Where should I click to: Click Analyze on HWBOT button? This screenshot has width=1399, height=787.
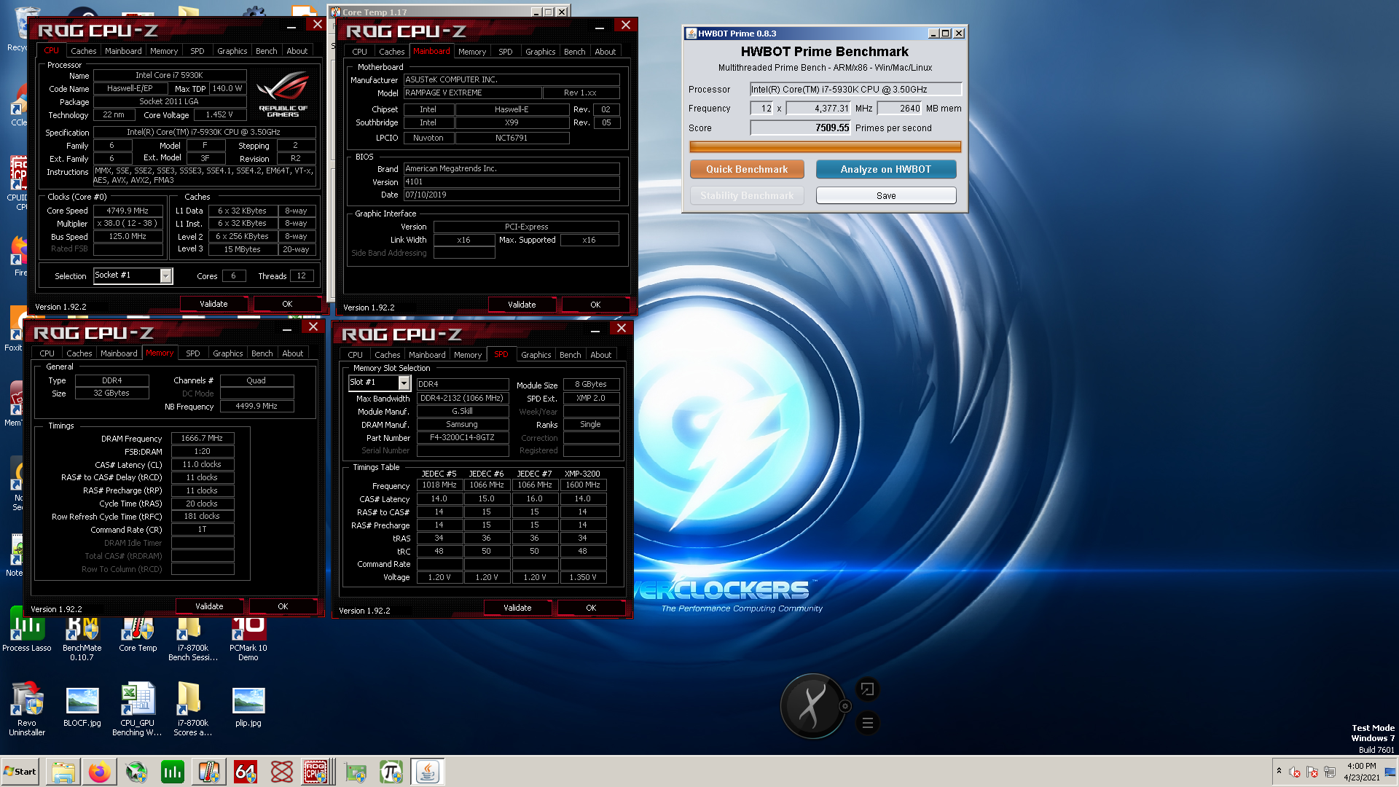[886, 169]
